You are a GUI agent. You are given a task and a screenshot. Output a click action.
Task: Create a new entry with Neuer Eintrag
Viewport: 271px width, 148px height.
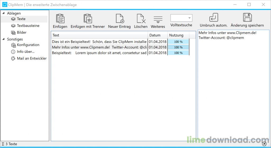coord(119,18)
